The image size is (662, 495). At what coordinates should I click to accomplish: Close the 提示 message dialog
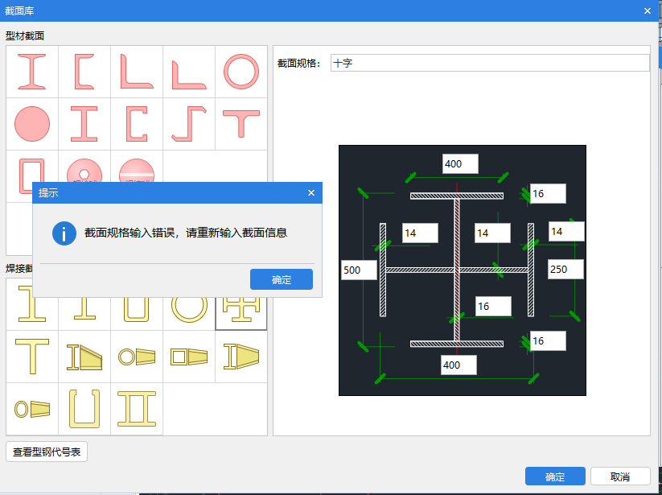coord(311,192)
